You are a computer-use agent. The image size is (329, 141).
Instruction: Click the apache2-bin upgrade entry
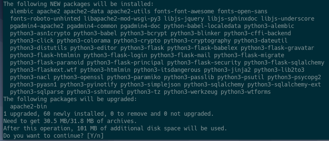[28, 106]
